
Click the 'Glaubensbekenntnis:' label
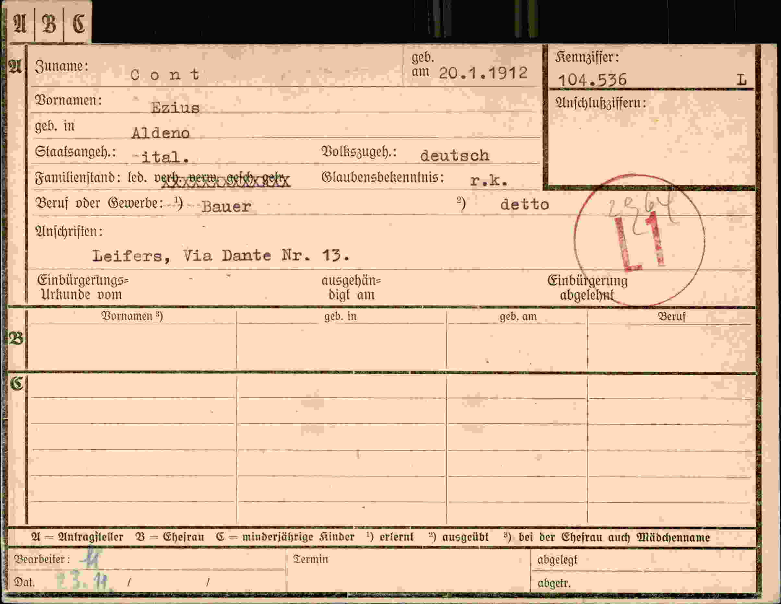[x=383, y=177]
